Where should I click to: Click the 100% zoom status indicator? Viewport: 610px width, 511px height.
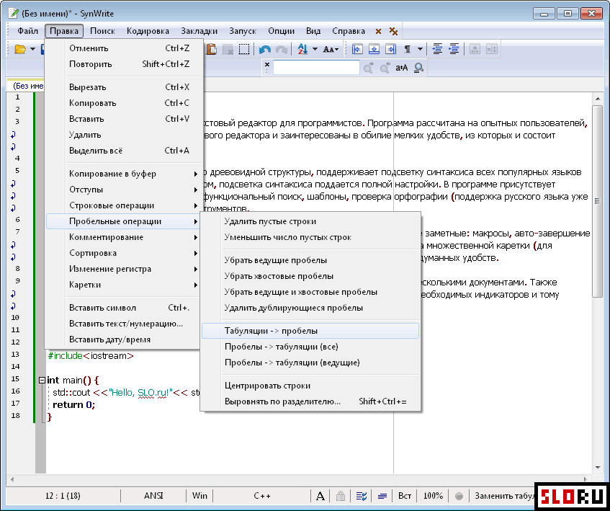click(433, 496)
